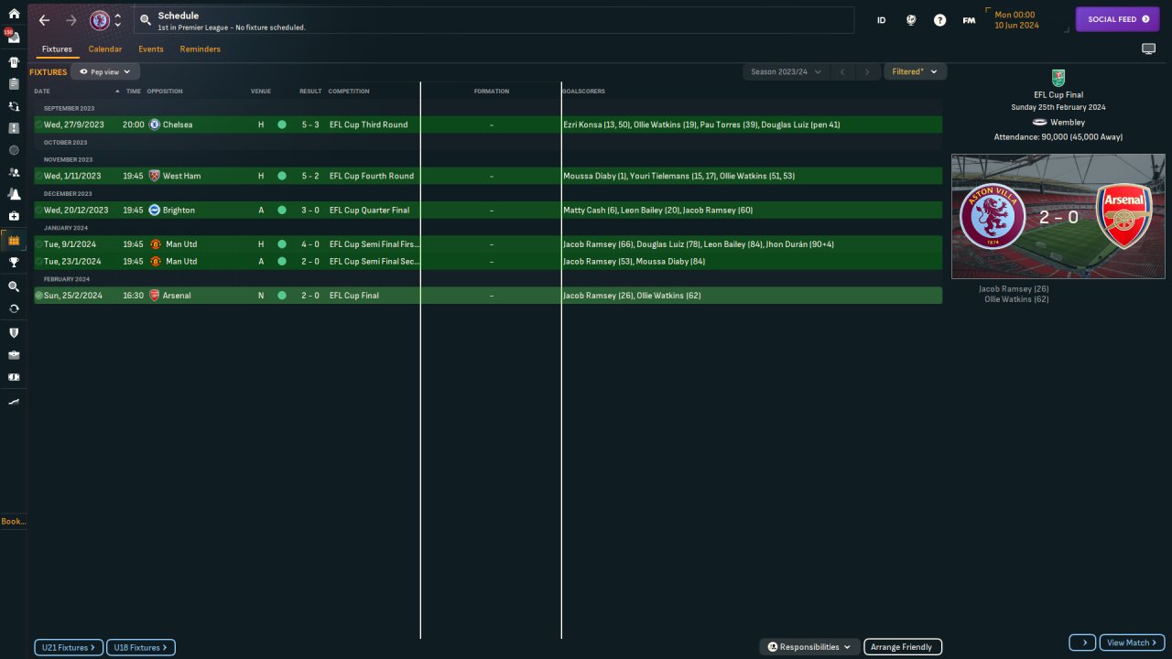Select Arsenal in the EFL Cup Final row

coord(177,296)
